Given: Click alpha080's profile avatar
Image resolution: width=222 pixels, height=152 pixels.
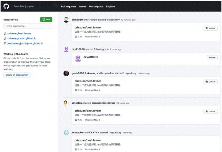Looking at the screenshot, I should click(66, 20).
